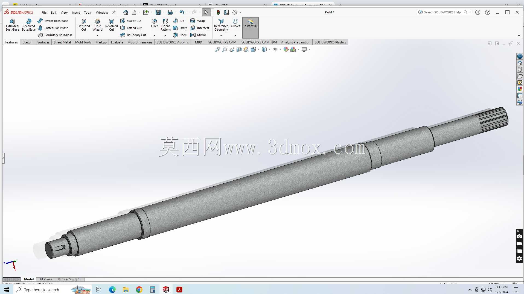Viewport: 524px width, 294px height.
Task: Select the Boundary Cut feature
Action: pos(133,35)
